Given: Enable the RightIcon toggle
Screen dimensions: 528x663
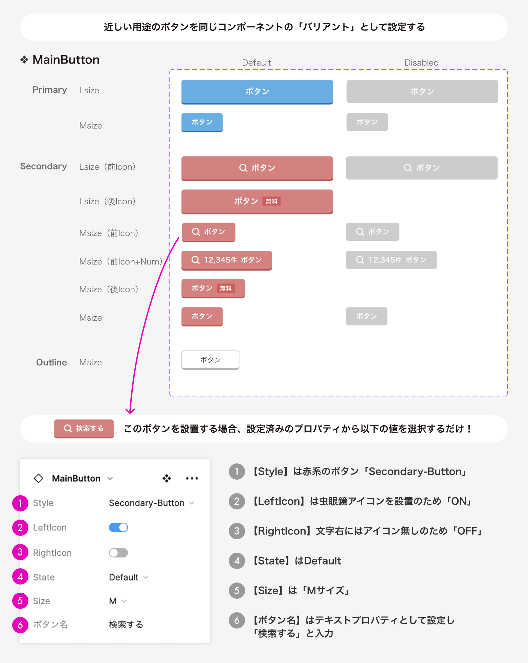Looking at the screenshot, I should click(118, 552).
